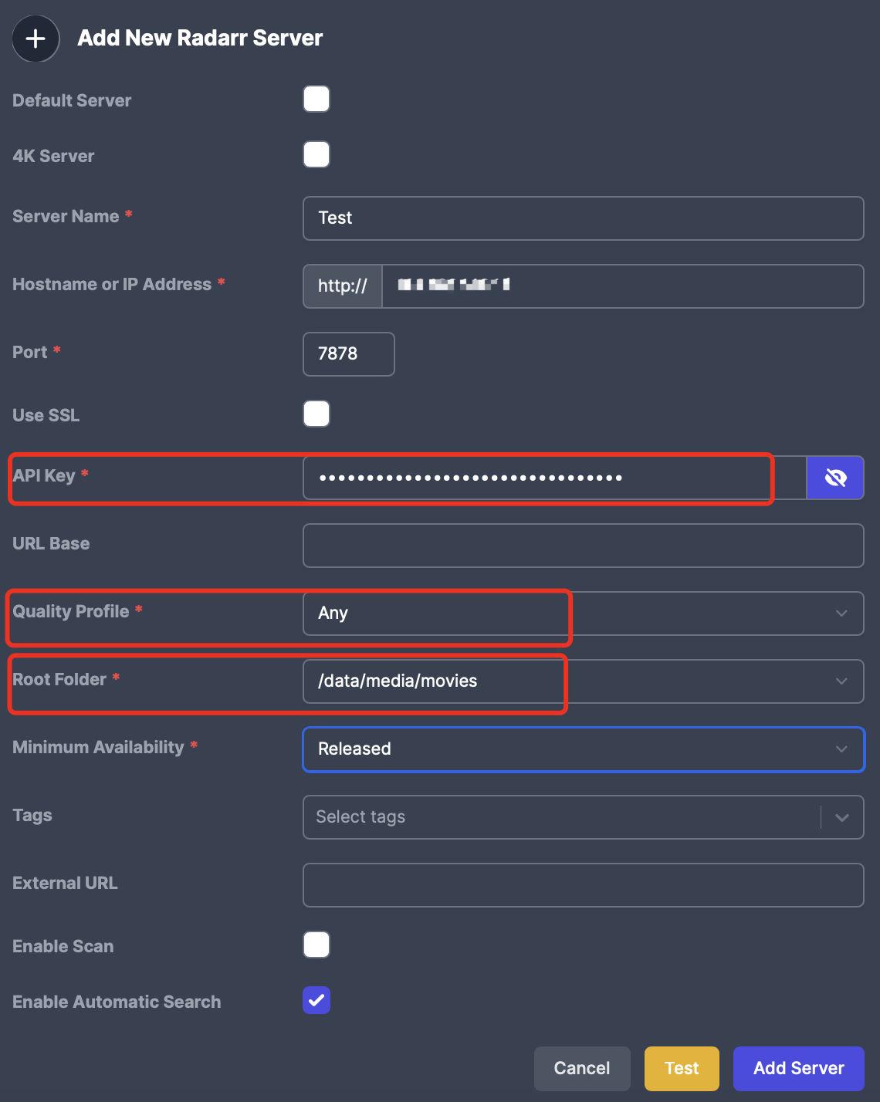This screenshot has width=880, height=1102.
Task: Click the plus icon beside Add New Radarr Server
Action: 36,39
